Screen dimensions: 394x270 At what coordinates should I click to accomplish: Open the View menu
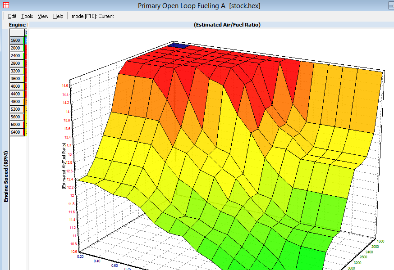click(43, 16)
